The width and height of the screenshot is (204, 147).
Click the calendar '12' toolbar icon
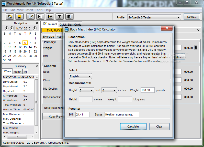[40, 17]
